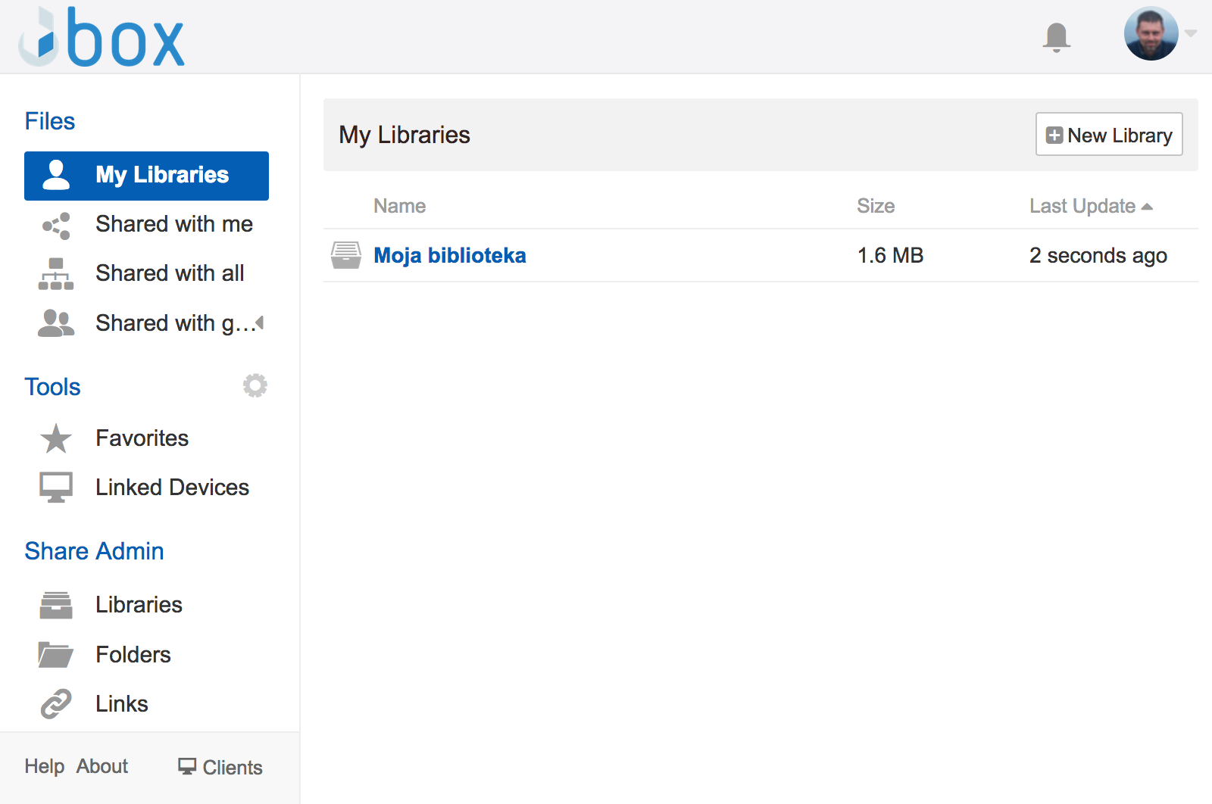The height and width of the screenshot is (804, 1212).
Task: Click the plus icon on New Library
Action: point(1054,136)
